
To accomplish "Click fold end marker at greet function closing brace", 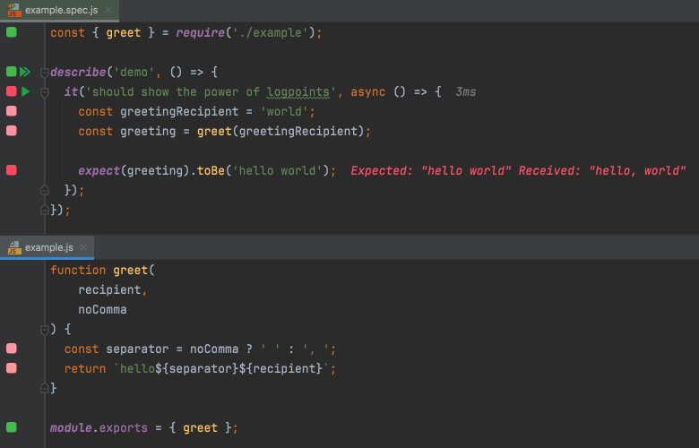I will [44, 388].
